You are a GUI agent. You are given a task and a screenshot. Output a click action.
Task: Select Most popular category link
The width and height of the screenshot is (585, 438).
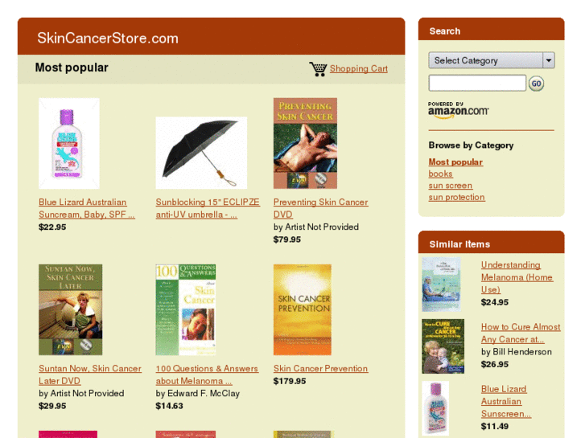455,162
